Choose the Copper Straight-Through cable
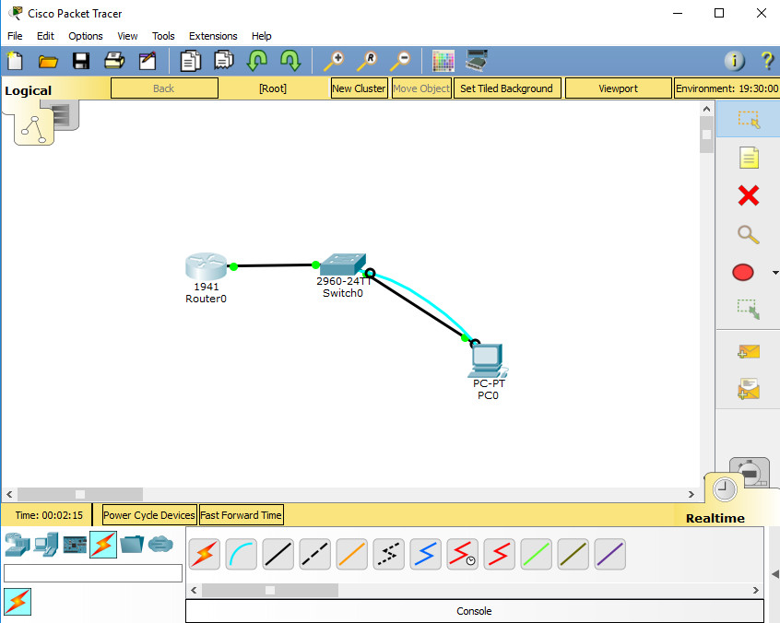This screenshot has width=780, height=623. tap(278, 554)
